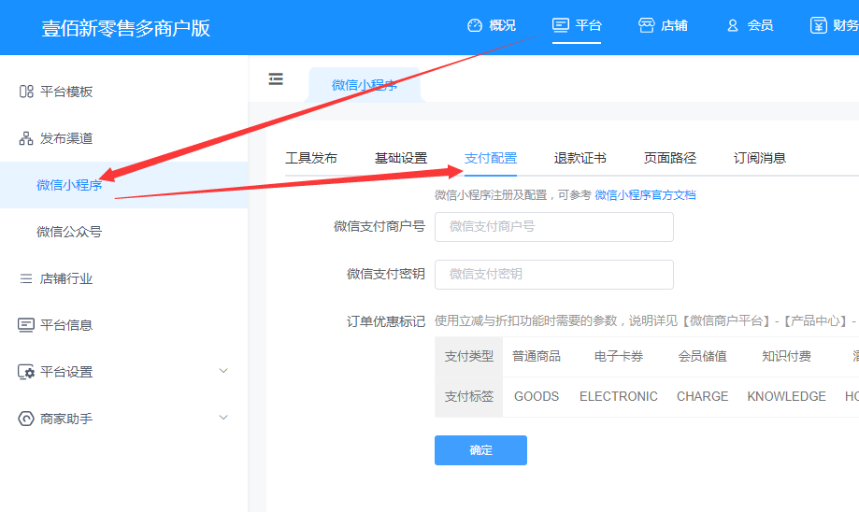Switch to the 退款证书 tab
The height and width of the screenshot is (512, 859).
coord(580,158)
